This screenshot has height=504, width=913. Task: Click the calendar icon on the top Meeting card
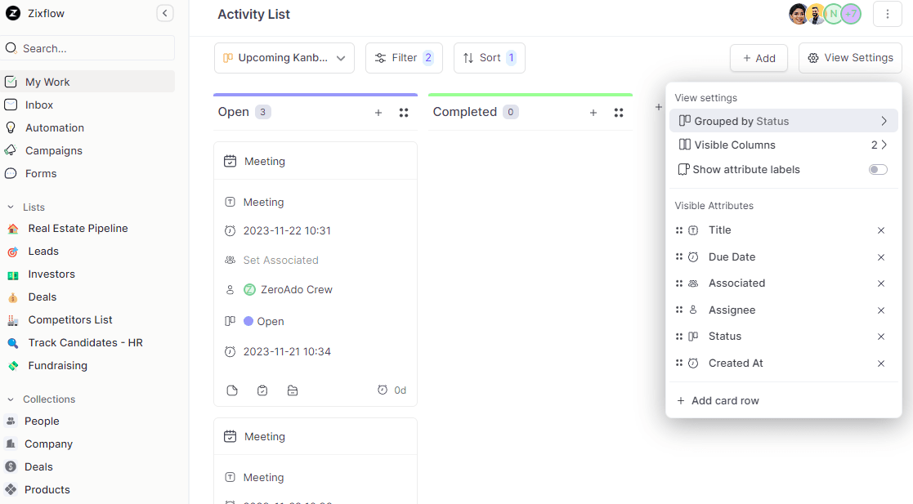230,161
